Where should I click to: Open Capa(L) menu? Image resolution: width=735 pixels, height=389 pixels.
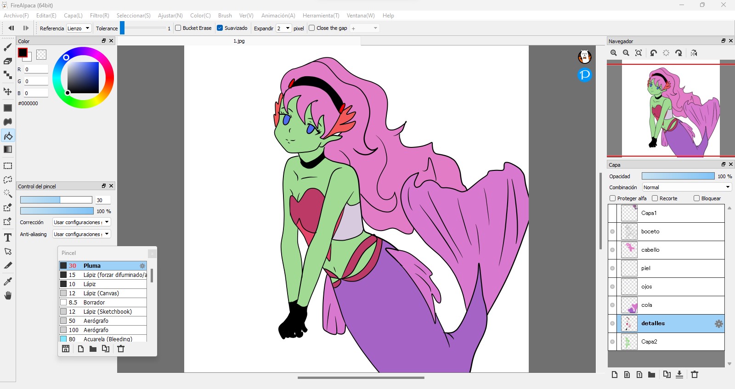73,16
